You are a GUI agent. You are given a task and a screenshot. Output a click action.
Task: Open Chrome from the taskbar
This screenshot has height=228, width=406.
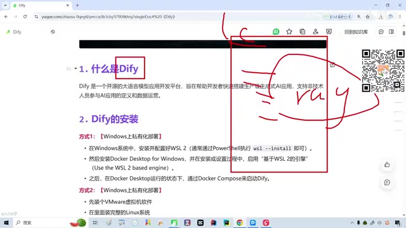point(240,222)
